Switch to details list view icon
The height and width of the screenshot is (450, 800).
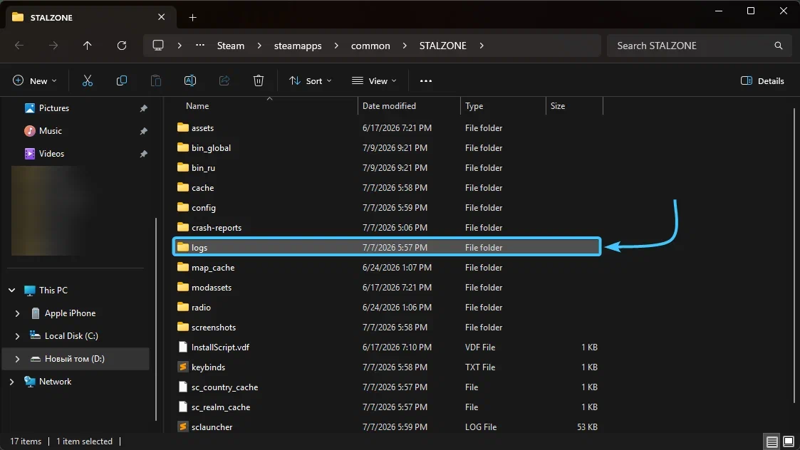pyautogui.click(x=772, y=441)
